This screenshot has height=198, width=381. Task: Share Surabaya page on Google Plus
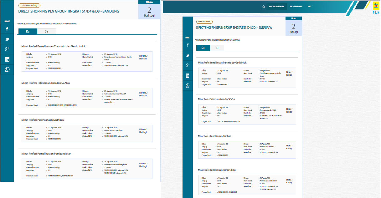coord(188,65)
